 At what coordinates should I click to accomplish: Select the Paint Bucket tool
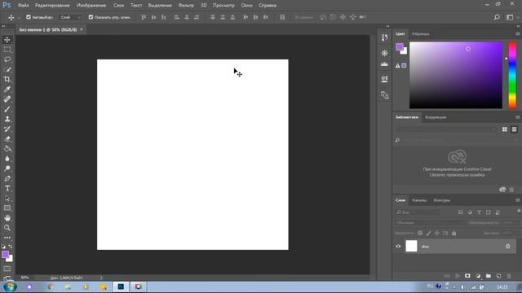pyautogui.click(x=7, y=149)
